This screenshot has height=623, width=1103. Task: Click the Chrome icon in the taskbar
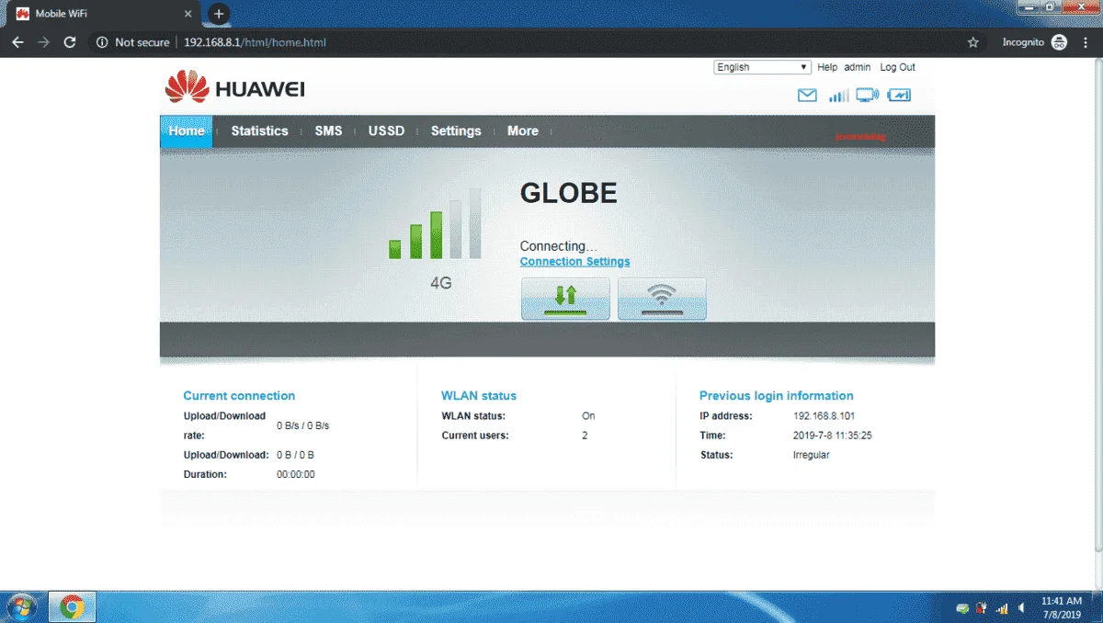click(72, 607)
